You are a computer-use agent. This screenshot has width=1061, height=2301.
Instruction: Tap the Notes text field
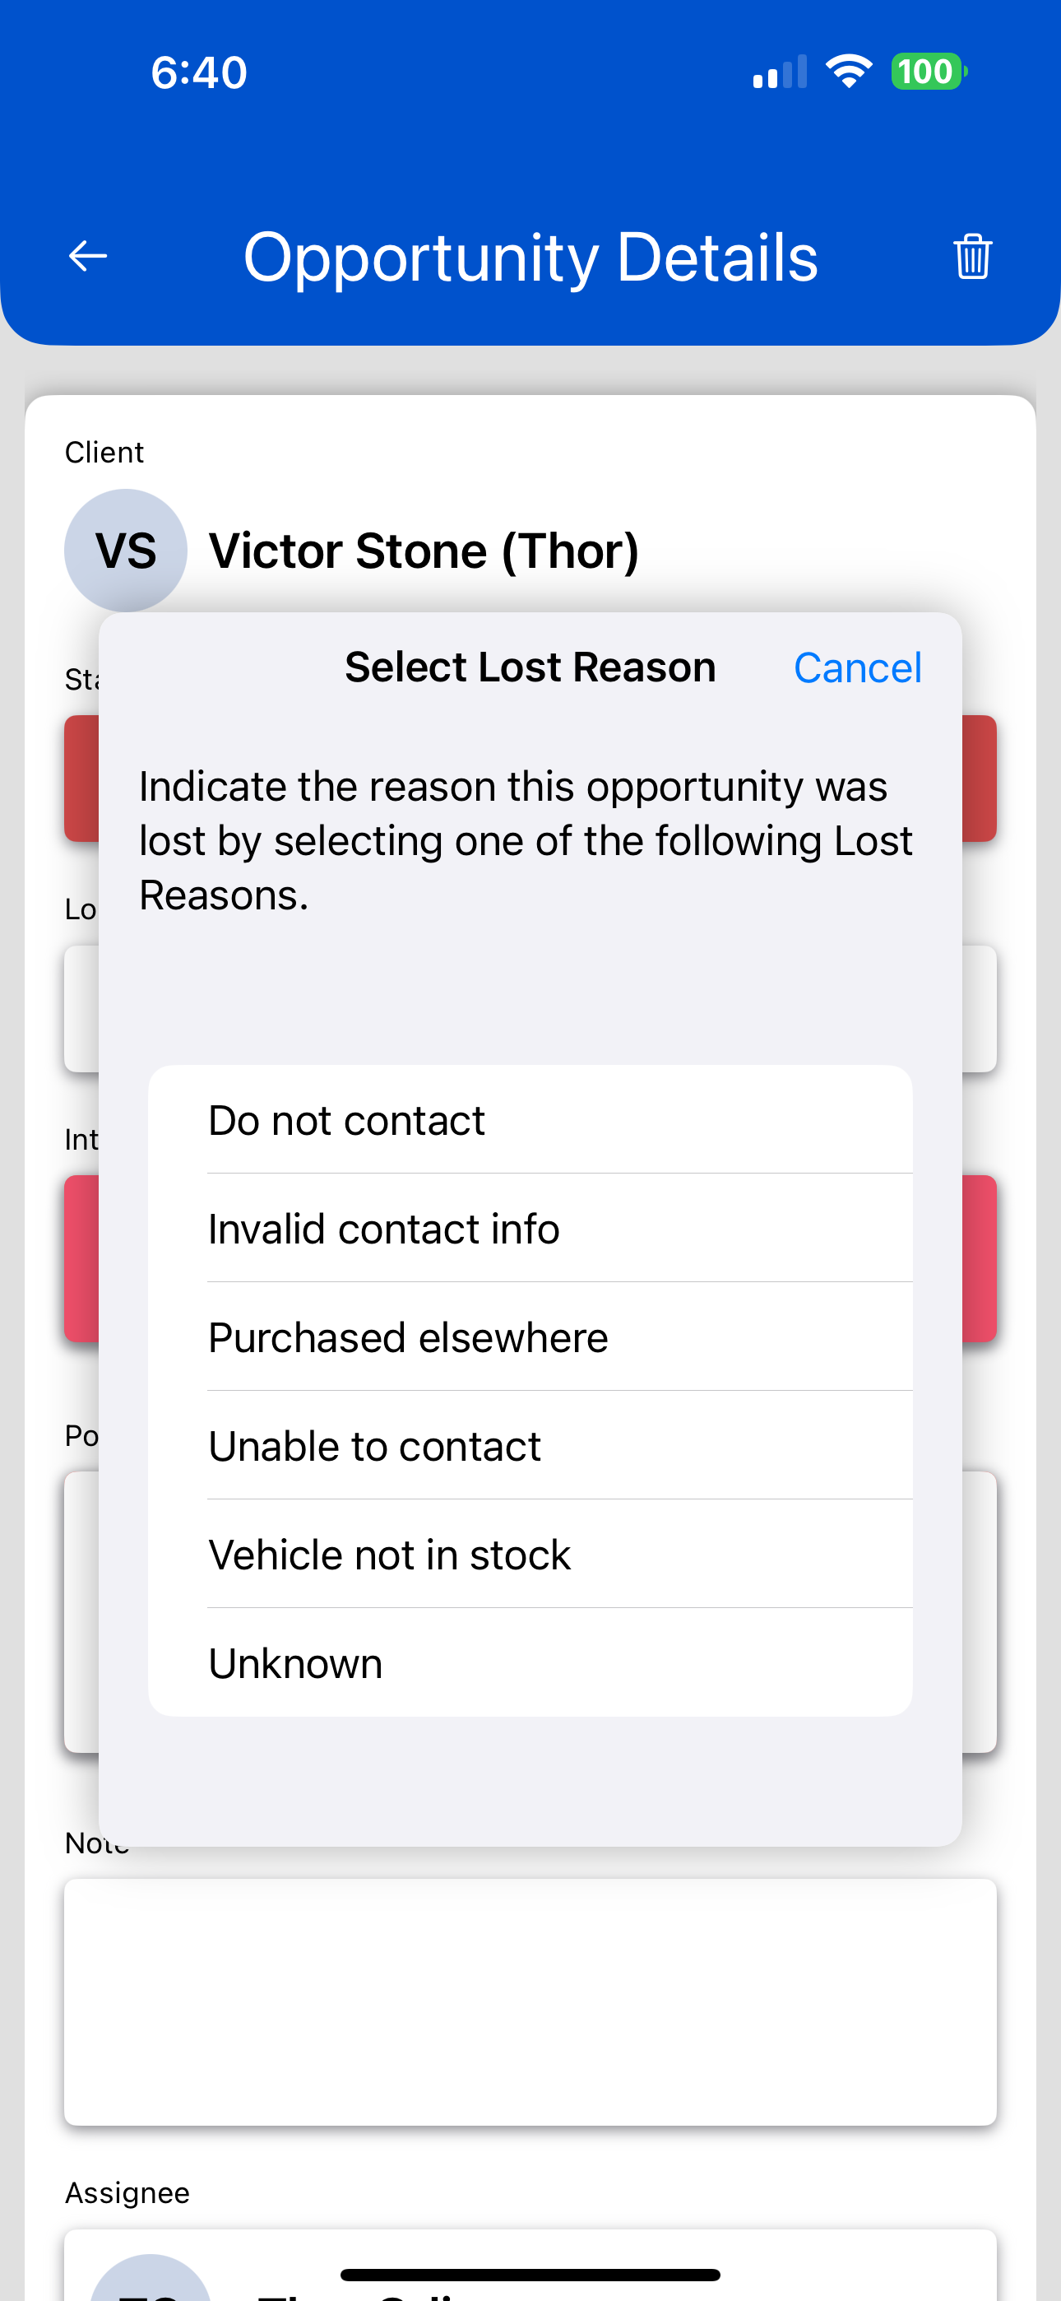[530, 2001]
